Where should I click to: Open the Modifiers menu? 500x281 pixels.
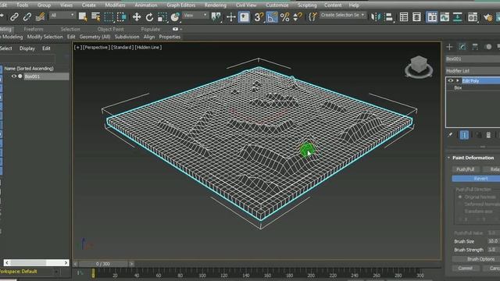pos(115,5)
